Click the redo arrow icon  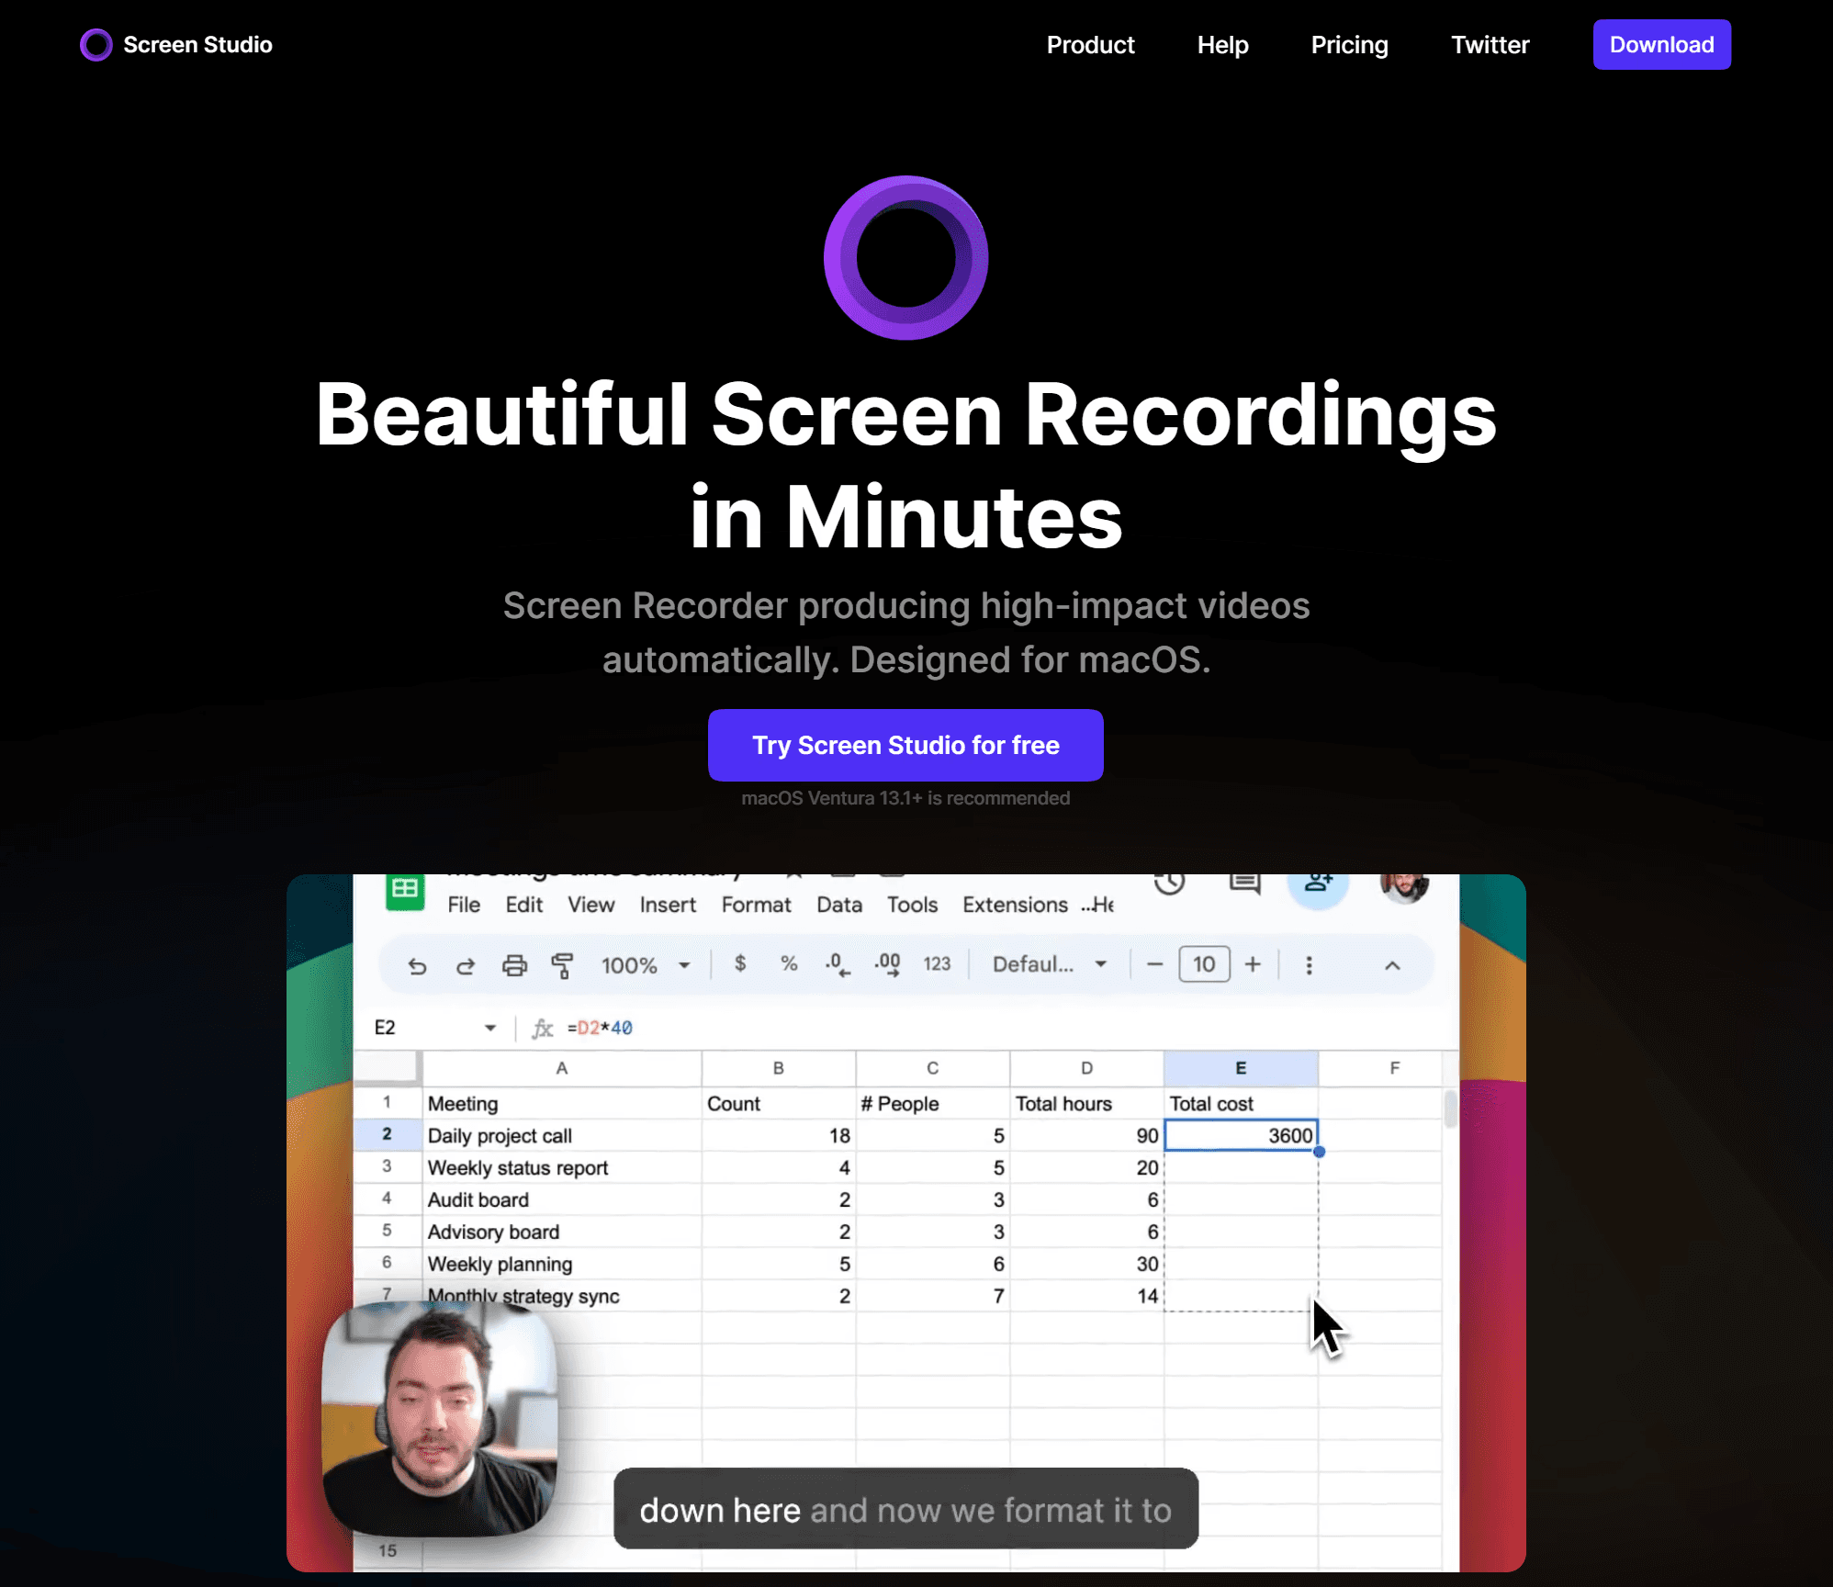coord(466,965)
